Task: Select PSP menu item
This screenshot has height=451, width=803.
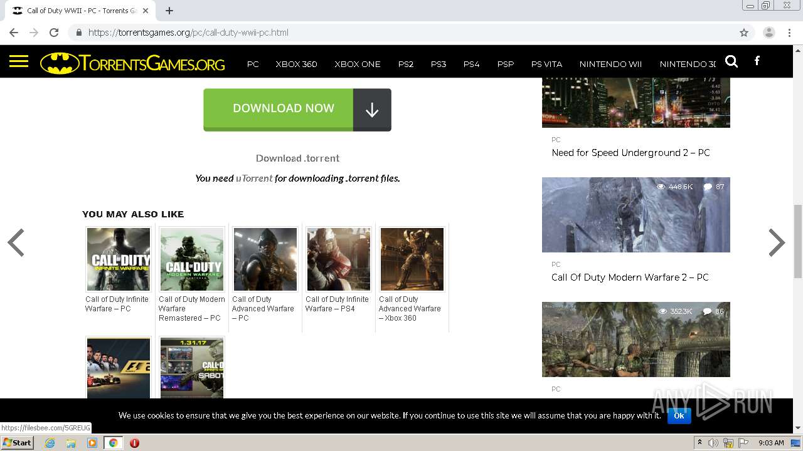Action: pyautogui.click(x=505, y=64)
